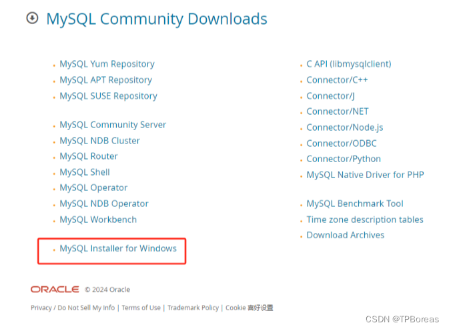
Task: Open MySQL Benchmark Tool link
Action: coord(355,204)
